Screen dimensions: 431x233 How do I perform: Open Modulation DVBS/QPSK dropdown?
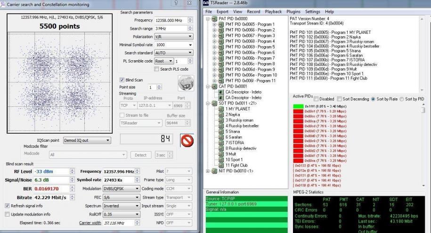click(x=121, y=188)
